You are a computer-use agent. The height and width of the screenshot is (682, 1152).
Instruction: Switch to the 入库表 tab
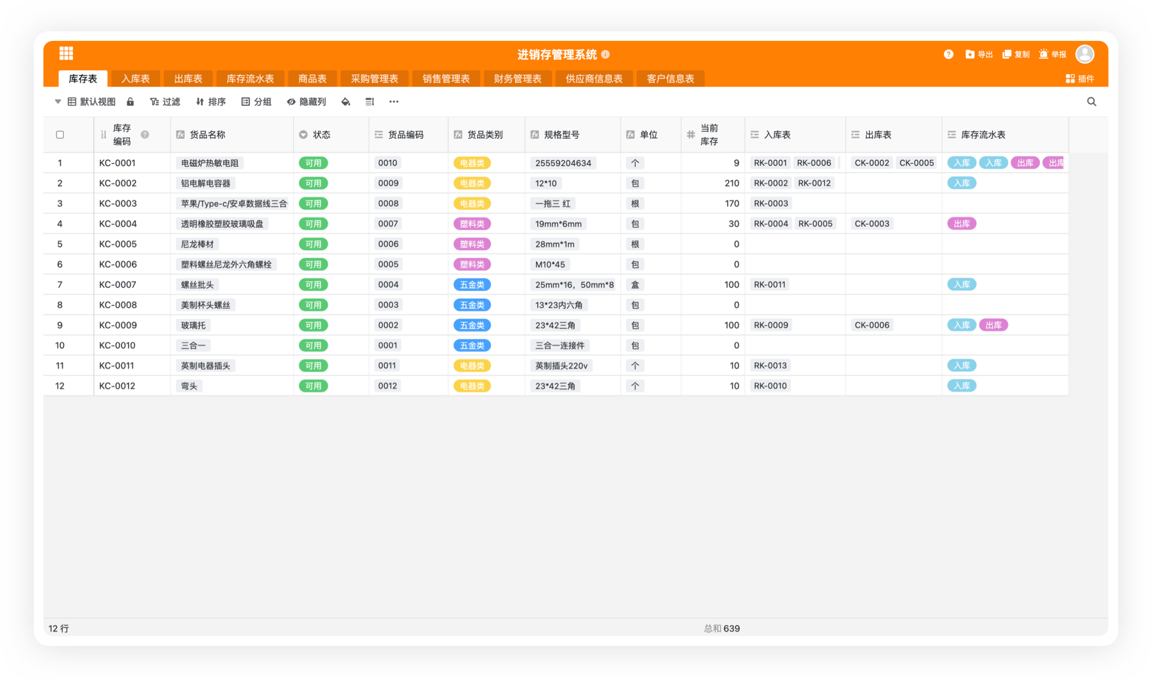click(136, 79)
